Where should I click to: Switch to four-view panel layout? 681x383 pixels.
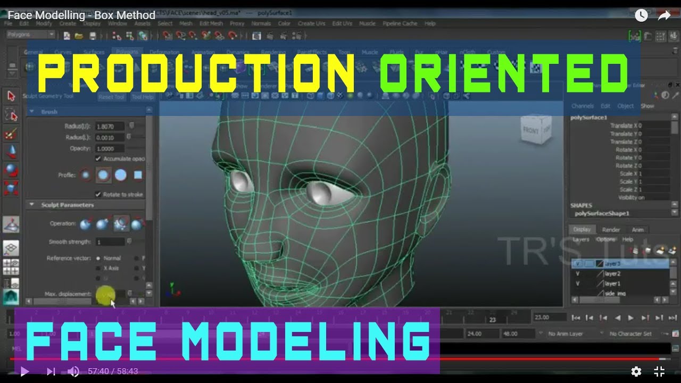[11, 267]
